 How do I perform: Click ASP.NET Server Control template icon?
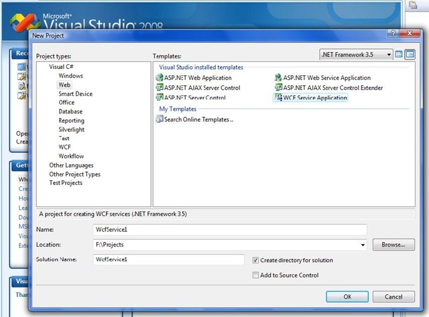[x=160, y=97]
